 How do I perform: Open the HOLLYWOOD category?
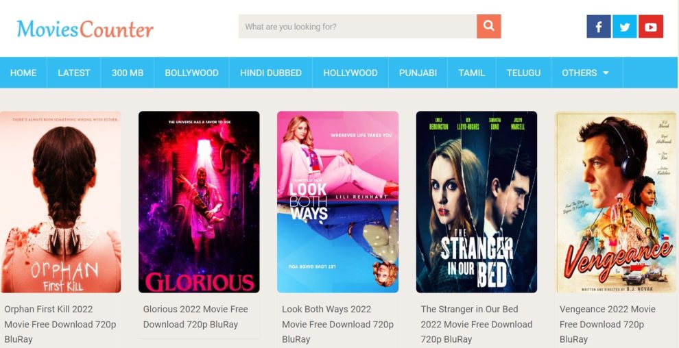(350, 73)
